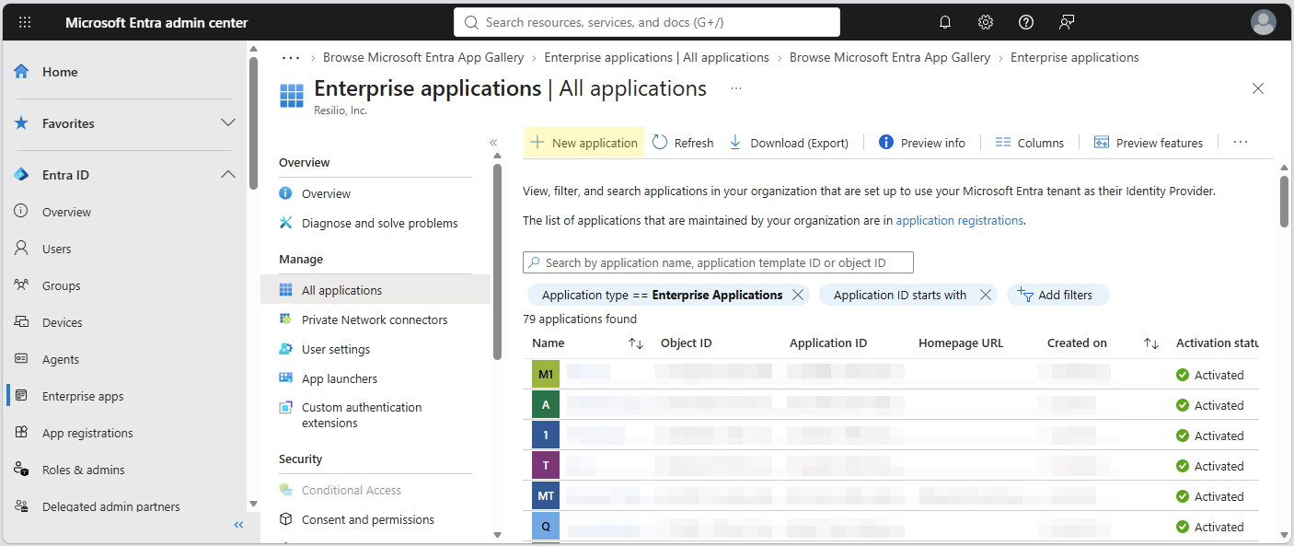1294x546 pixels.
Task: Open Enterprise applications | All applications breadcrumb
Action: point(656,57)
